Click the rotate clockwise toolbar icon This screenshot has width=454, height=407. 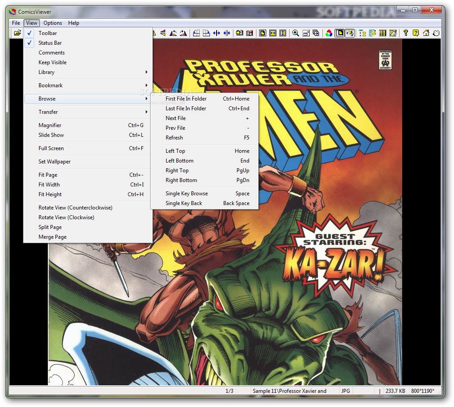click(183, 33)
